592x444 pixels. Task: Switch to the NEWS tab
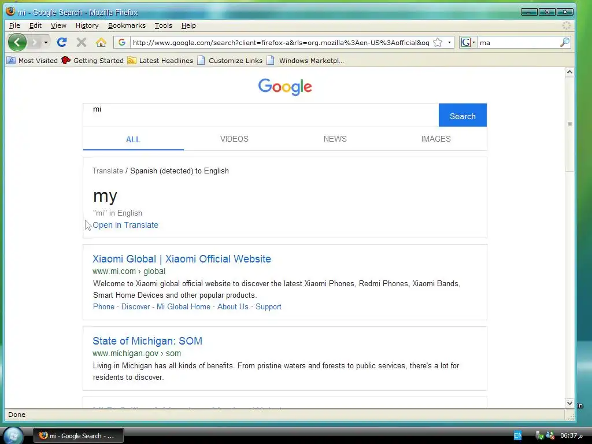(335, 139)
